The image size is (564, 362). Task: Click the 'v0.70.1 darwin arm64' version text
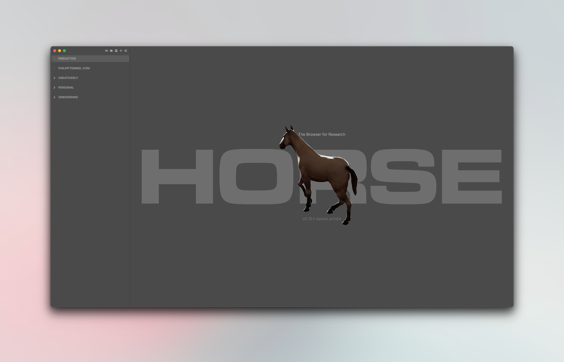(321, 219)
